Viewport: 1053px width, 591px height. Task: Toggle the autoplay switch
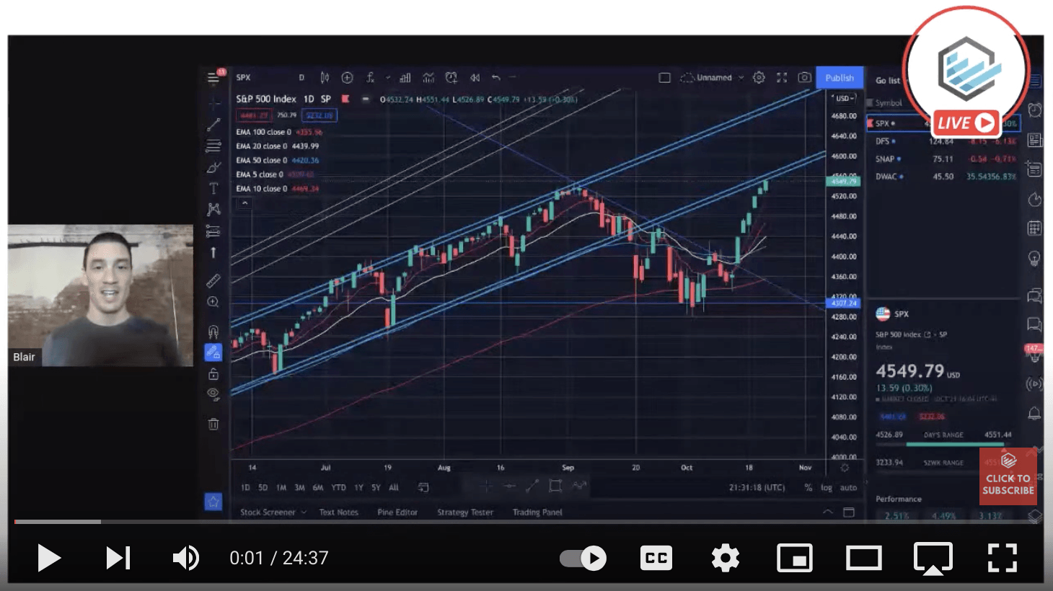point(583,558)
